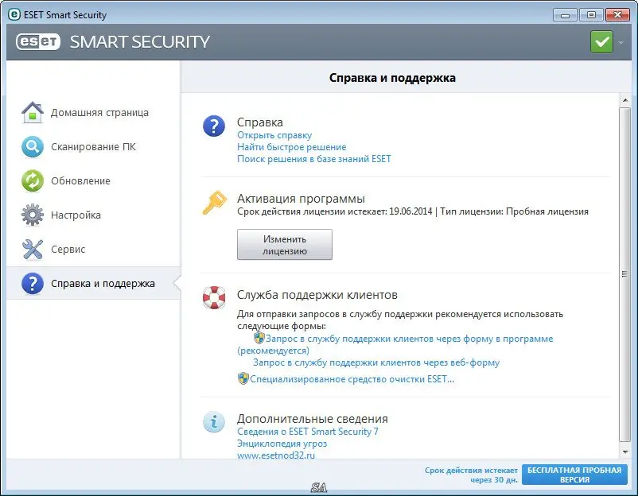This screenshot has height=496, width=638.
Task: Expand the dropdown arrow beside status checkmark
Action: pyautogui.click(x=619, y=42)
